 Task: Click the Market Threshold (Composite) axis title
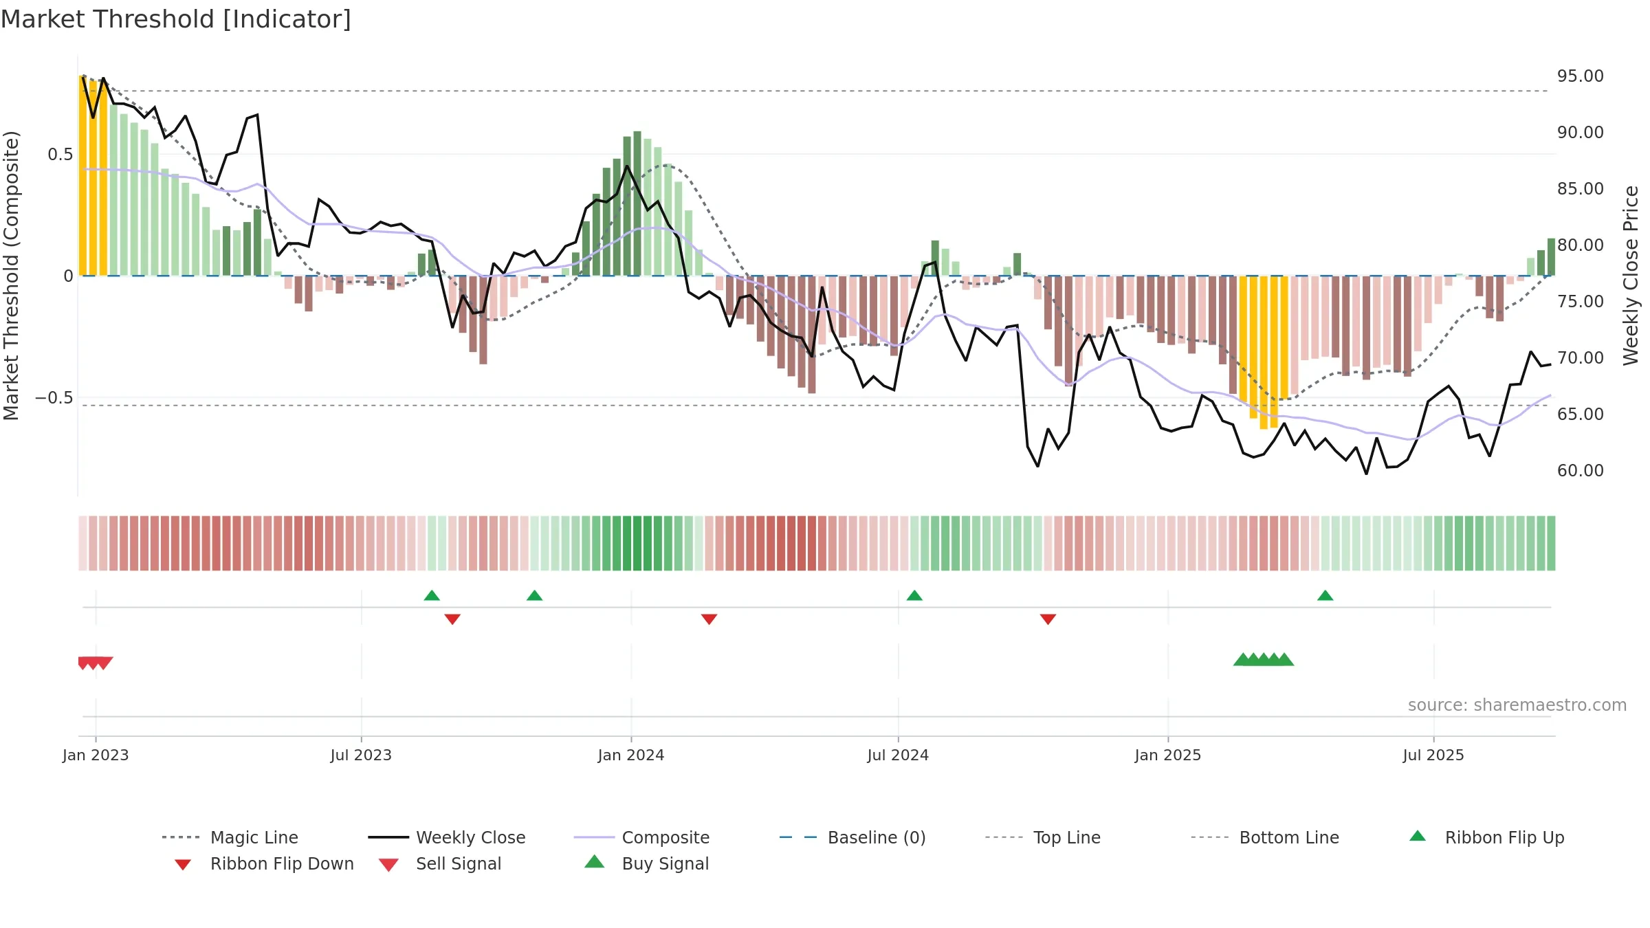point(11,275)
